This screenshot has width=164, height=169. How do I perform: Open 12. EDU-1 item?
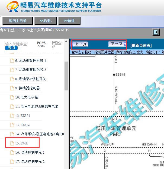click(23, 116)
